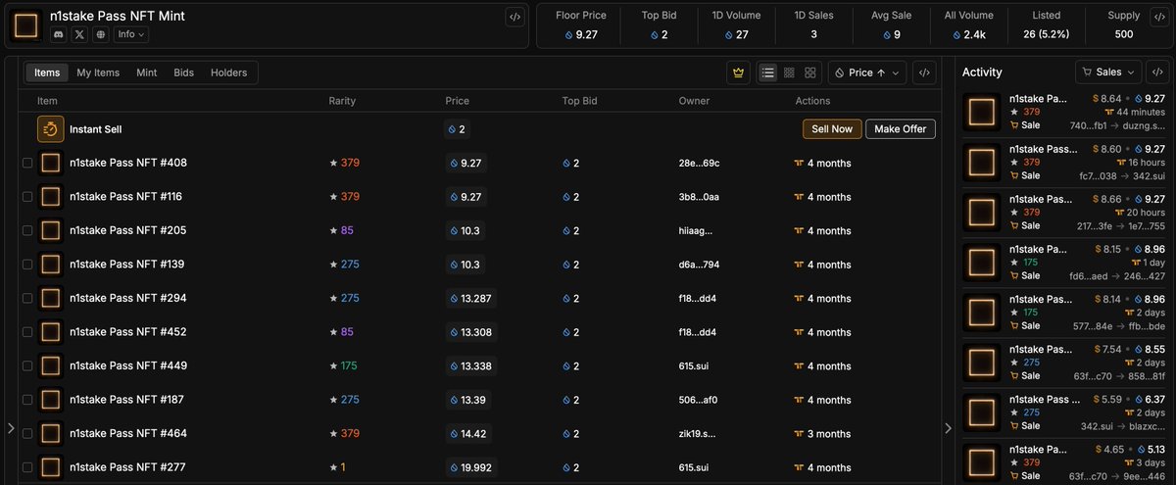Open n1stake Pass NFT #205 item name

[x=128, y=230]
